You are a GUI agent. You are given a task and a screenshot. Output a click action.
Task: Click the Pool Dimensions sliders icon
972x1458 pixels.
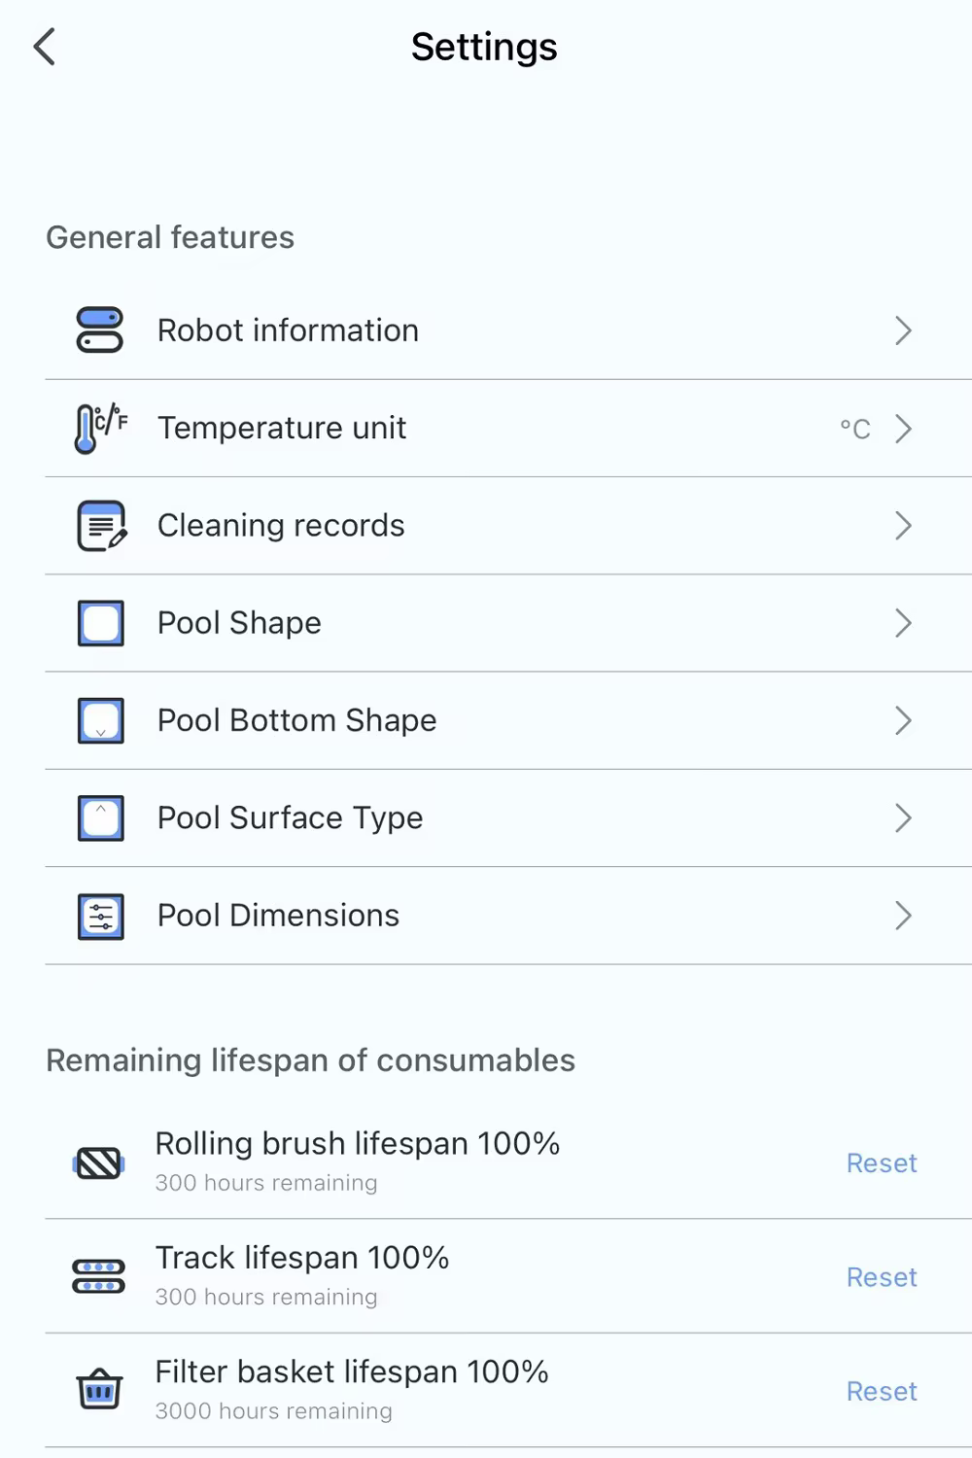(101, 916)
